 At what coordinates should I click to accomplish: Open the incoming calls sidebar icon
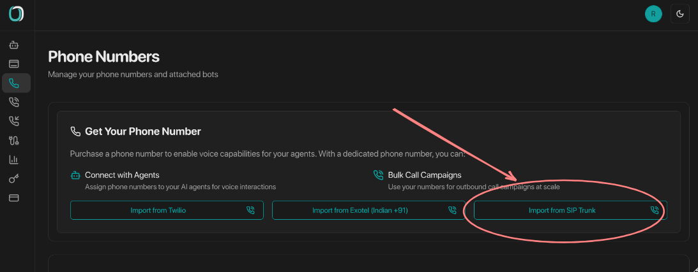click(14, 121)
